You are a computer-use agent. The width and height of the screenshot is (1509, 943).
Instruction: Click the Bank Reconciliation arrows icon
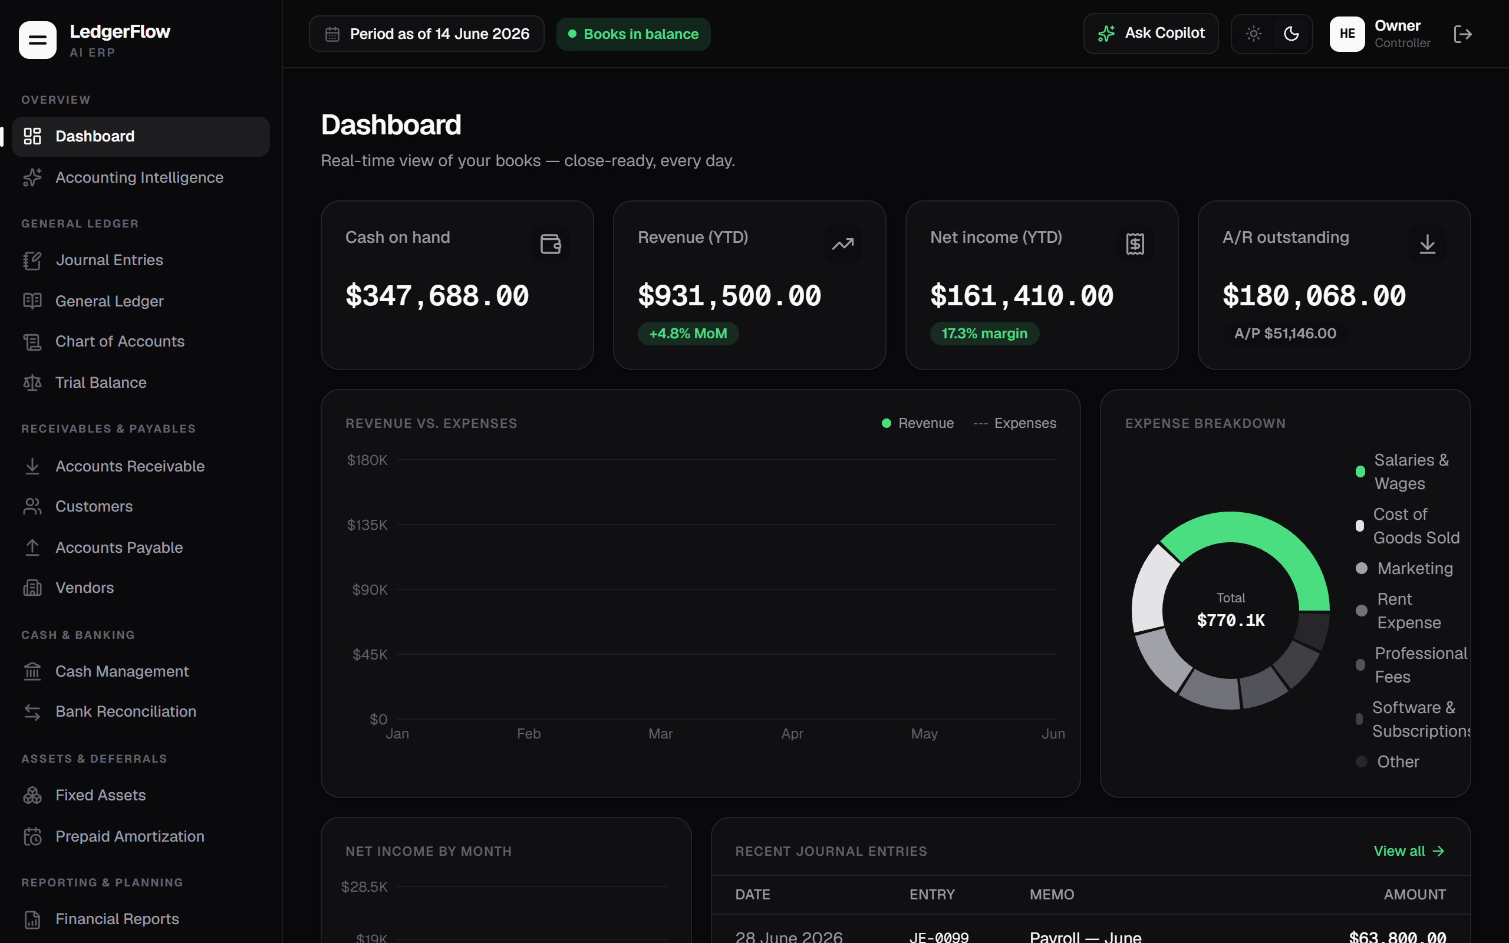click(32, 711)
